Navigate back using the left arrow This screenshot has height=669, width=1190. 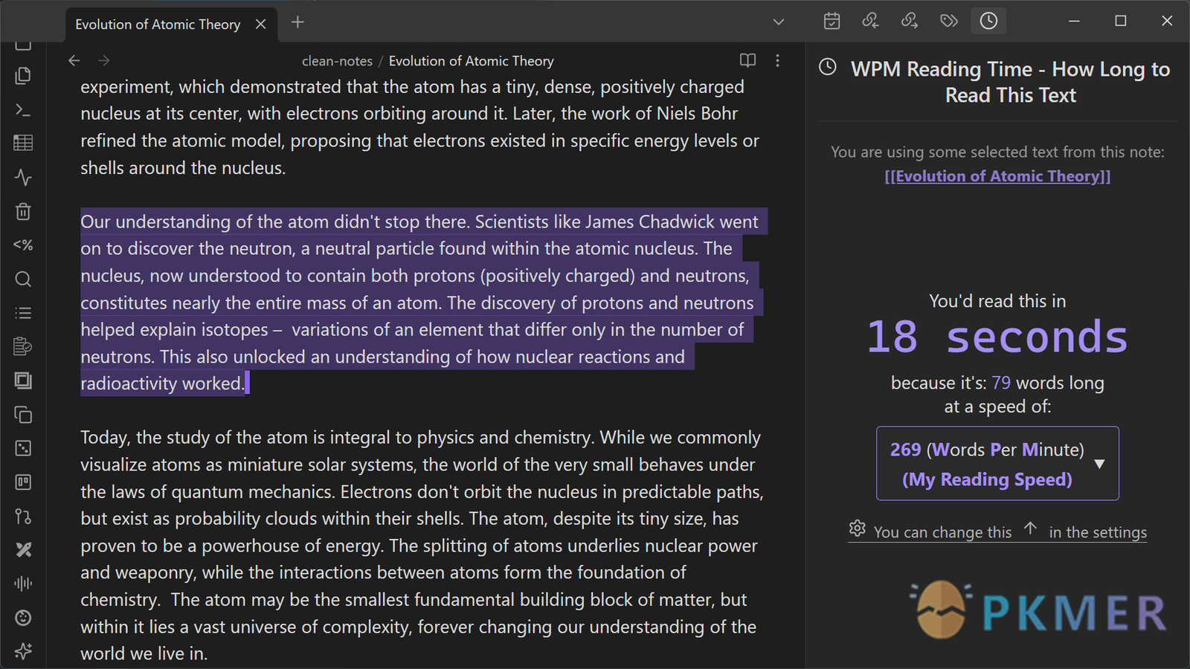click(74, 60)
